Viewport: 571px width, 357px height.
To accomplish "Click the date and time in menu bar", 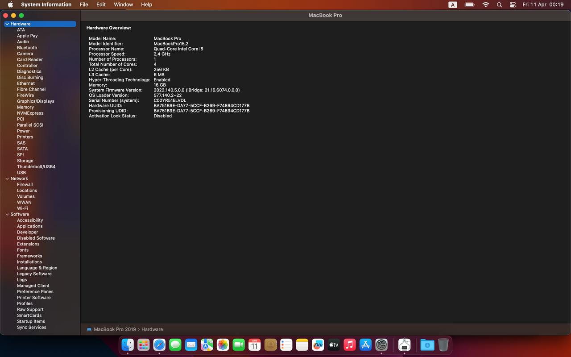I will tap(543, 4).
